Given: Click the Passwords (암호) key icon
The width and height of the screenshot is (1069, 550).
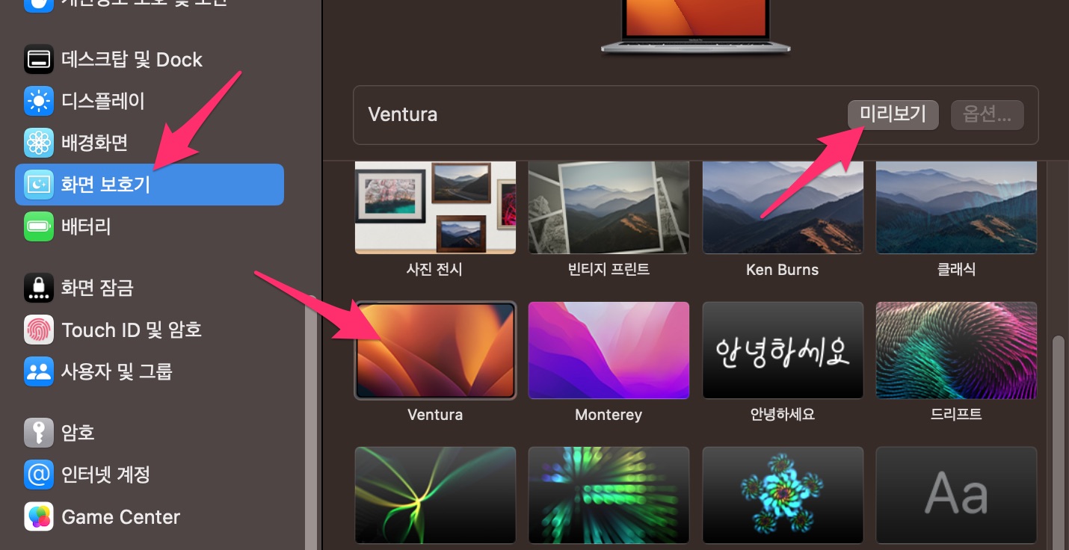Looking at the screenshot, I should 39,433.
